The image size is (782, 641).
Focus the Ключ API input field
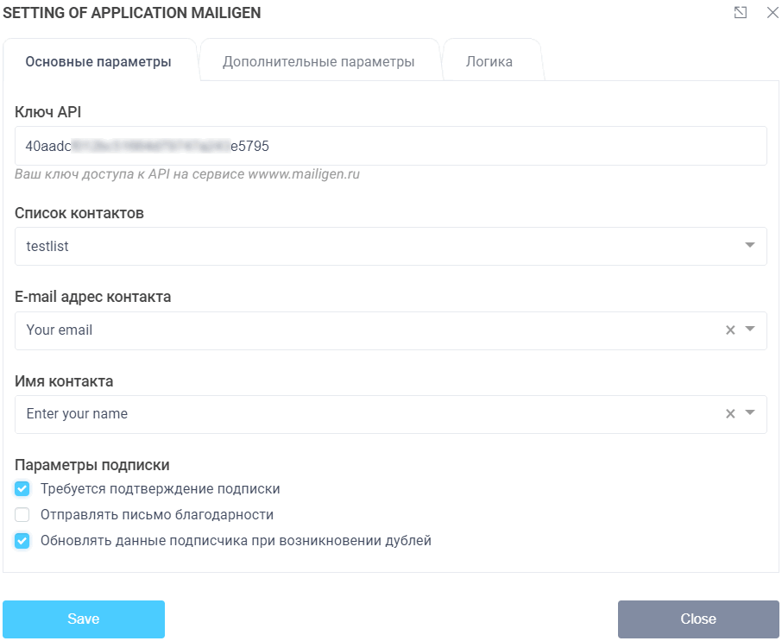388,145
